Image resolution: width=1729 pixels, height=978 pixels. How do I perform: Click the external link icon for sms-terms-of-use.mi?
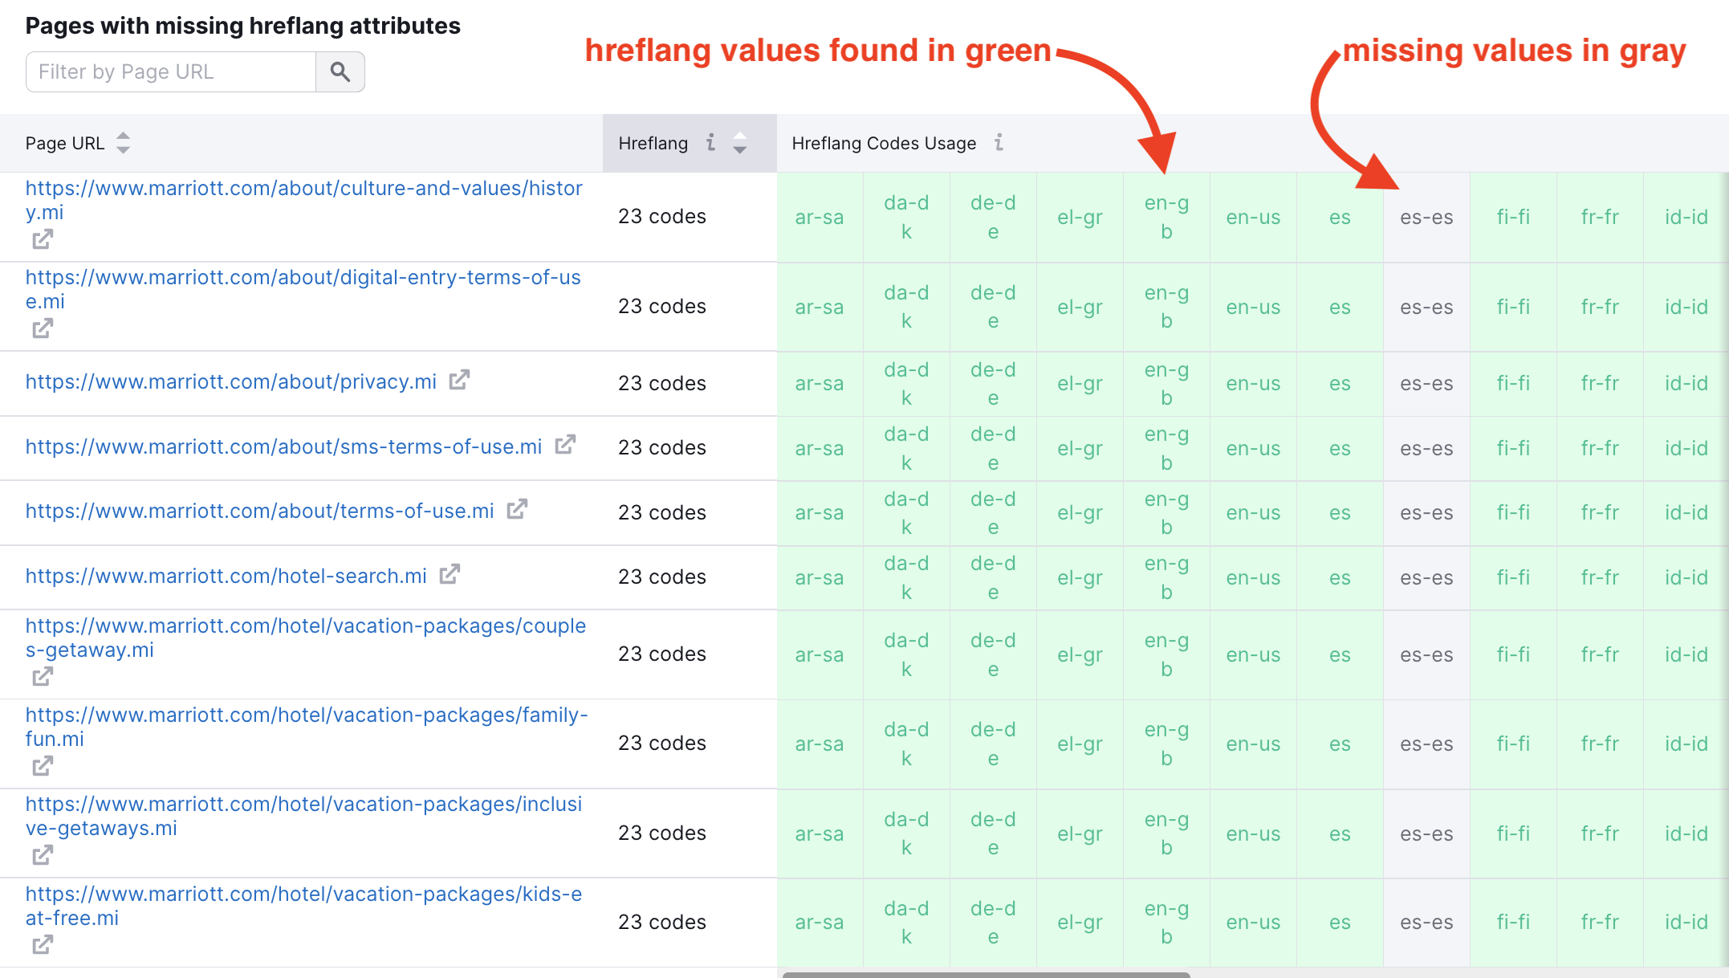click(566, 444)
